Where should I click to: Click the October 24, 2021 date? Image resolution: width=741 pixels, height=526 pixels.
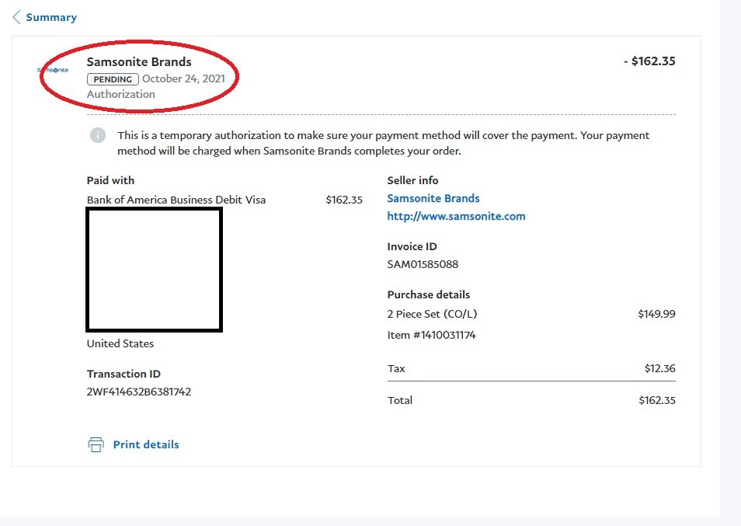tap(183, 79)
